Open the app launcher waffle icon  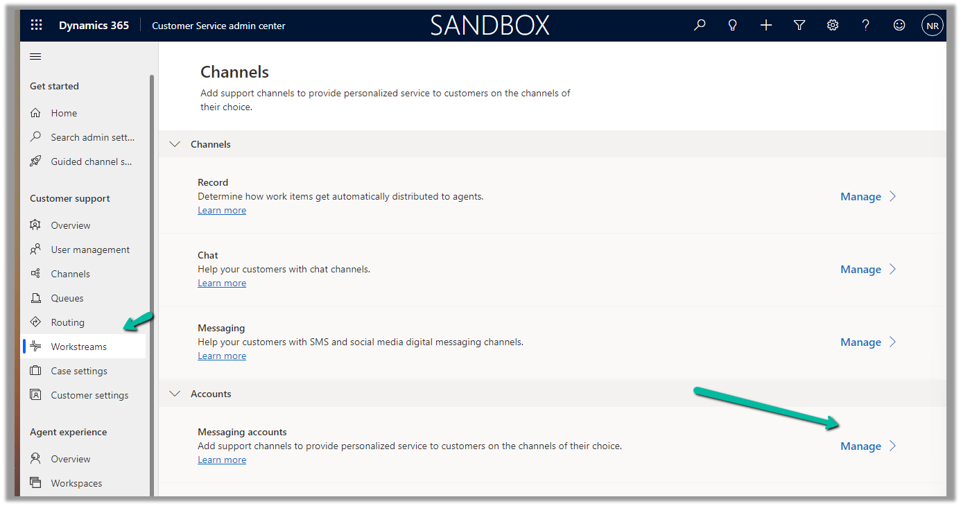point(36,25)
